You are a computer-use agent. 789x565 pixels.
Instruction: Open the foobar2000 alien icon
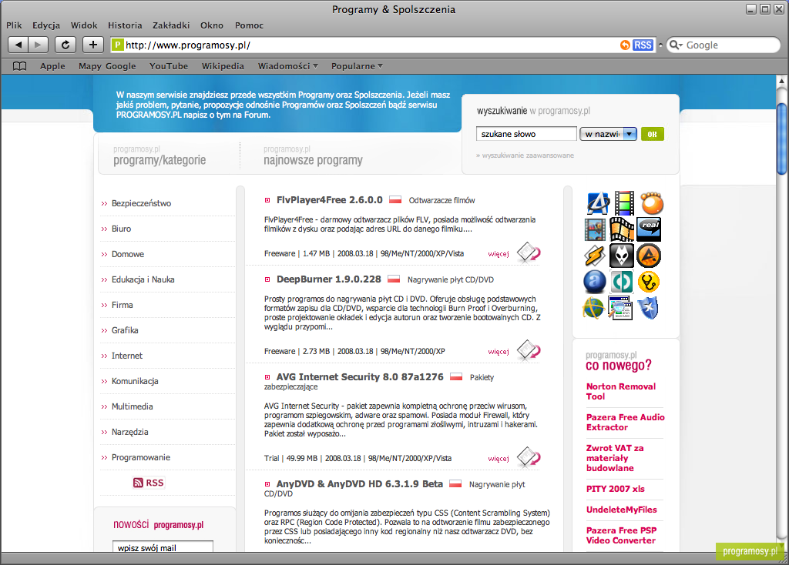(x=622, y=256)
